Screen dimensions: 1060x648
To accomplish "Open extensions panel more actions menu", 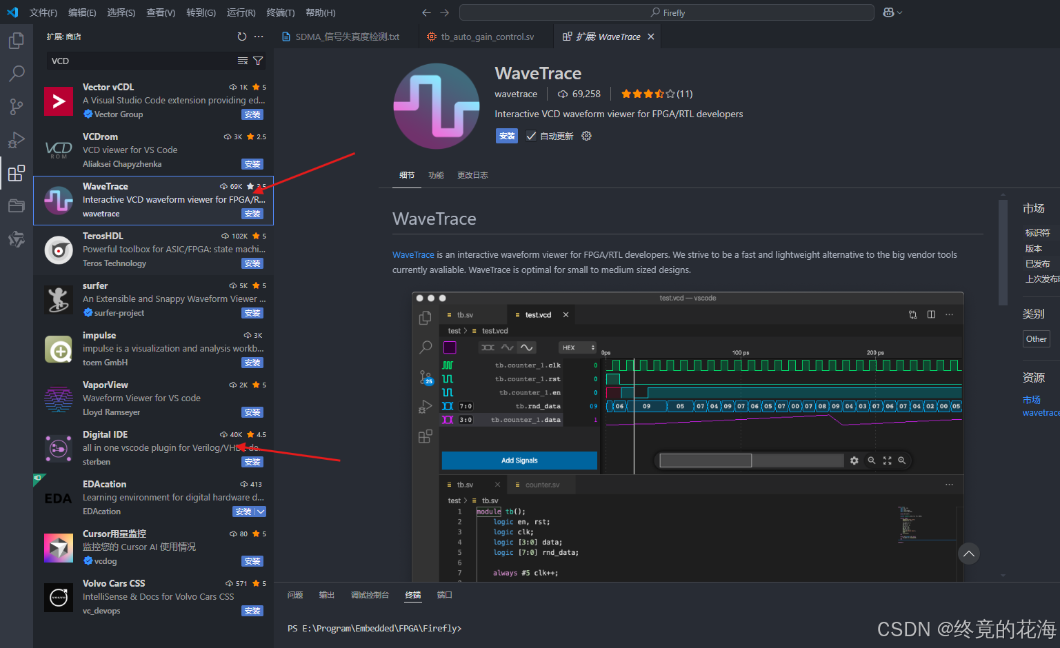I will (259, 37).
